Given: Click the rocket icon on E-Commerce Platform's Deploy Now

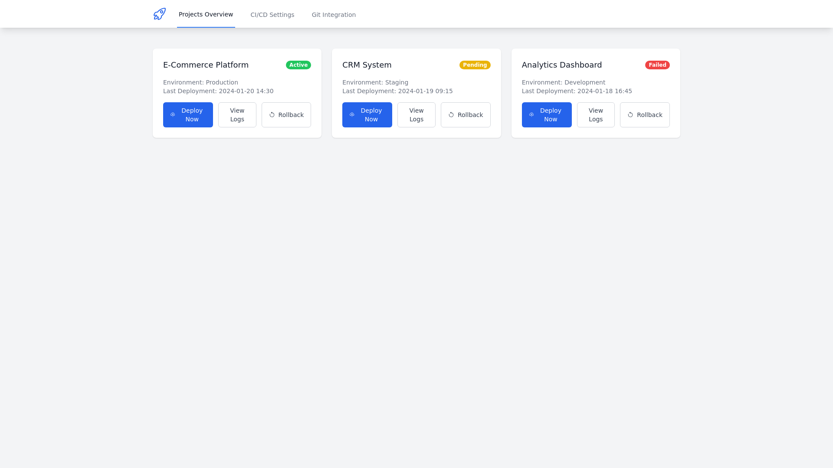Looking at the screenshot, I should (173, 114).
